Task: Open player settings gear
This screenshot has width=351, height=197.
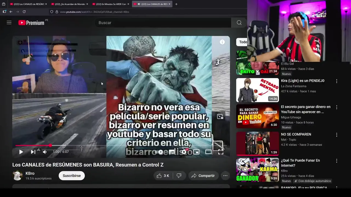Action: (184, 152)
